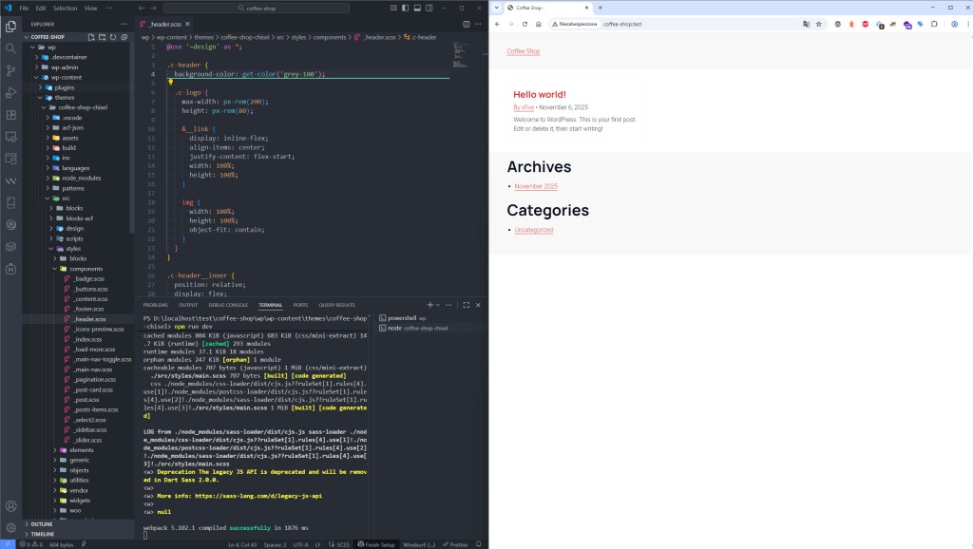This screenshot has width=973, height=549.
Task: Maximize the terminal panel size
Action: click(x=466, y=305)
